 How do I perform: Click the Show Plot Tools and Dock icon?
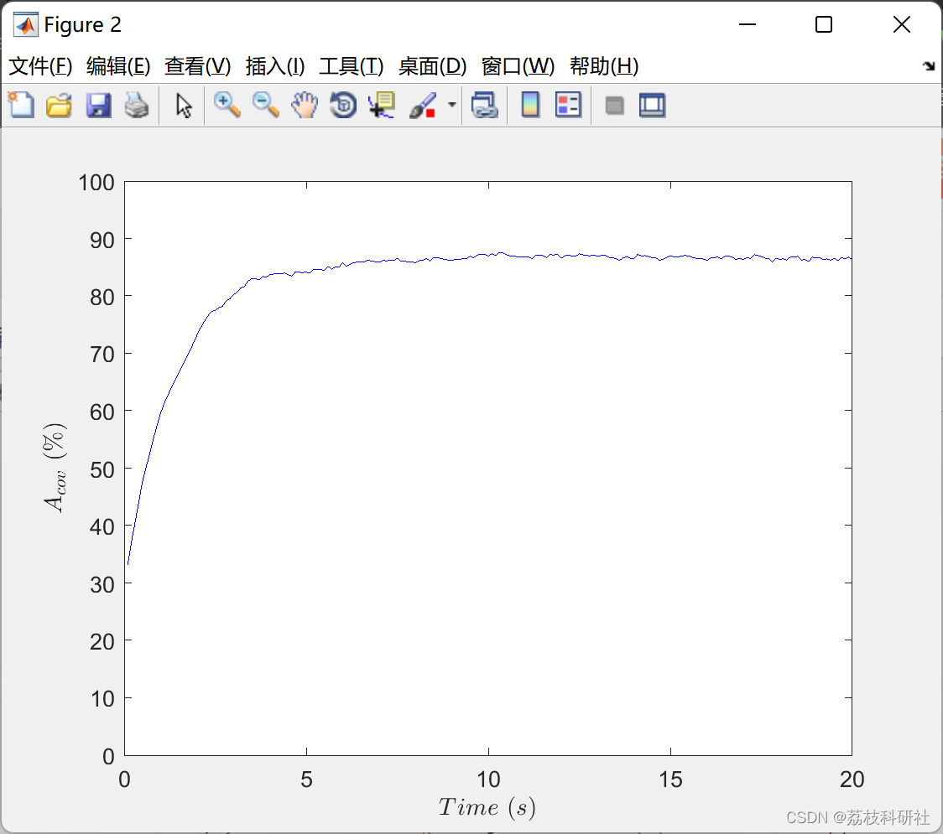click(653, 105)
